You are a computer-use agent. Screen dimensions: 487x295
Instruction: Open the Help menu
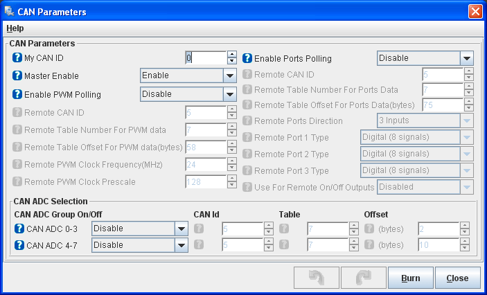point(15,28)
